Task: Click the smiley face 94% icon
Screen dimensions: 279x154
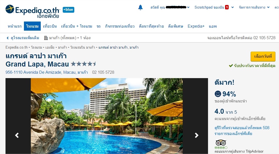Action: coord(218,94)
